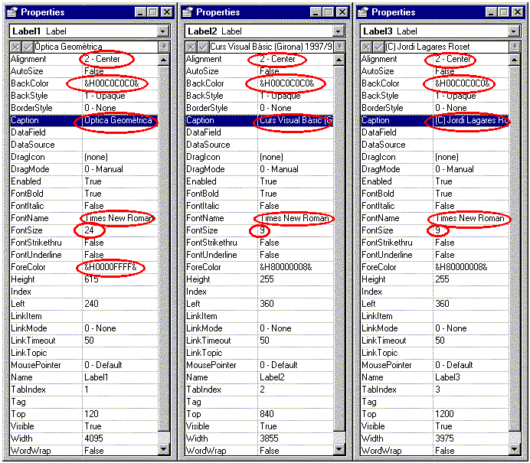Click the checkmark accept button in Label1 properties
The image size is (530, 463).
(x=28, y=47)
